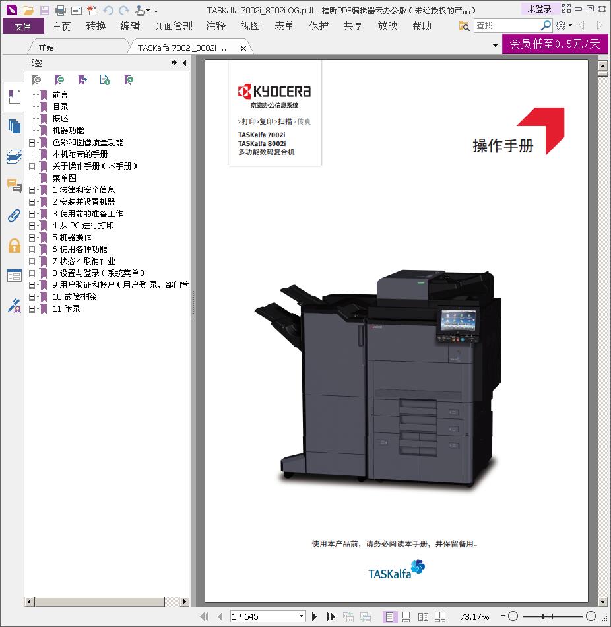
Task: Open the 菜单图 bookmark
Action: point(65,178)
